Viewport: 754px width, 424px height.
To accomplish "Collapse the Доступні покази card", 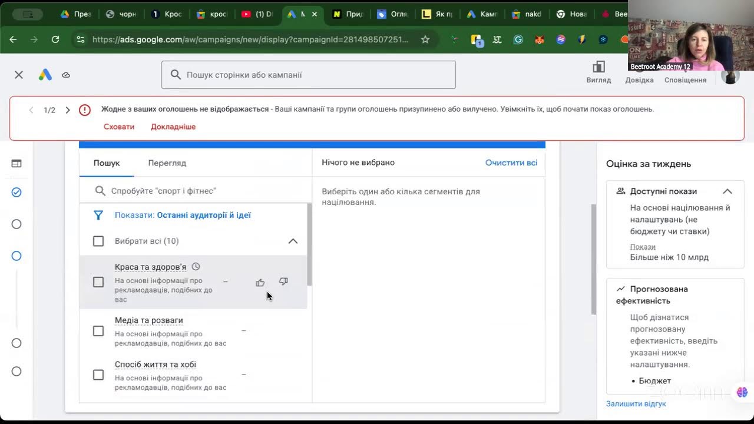I will [727, 191].
